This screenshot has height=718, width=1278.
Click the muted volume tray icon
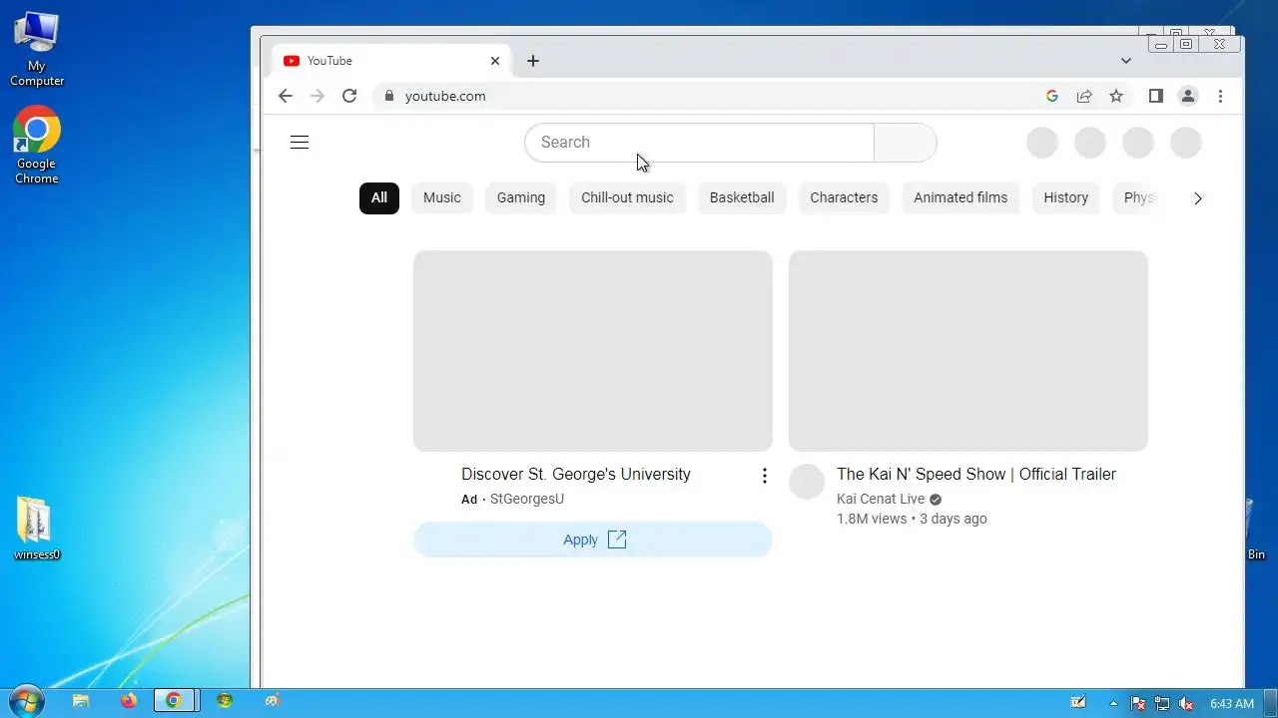(1187, 703)
